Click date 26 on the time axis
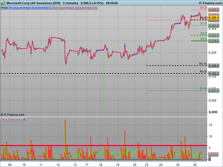Image resolution: width=223 pixels, height=167 pixels. (x=195, y=165)
